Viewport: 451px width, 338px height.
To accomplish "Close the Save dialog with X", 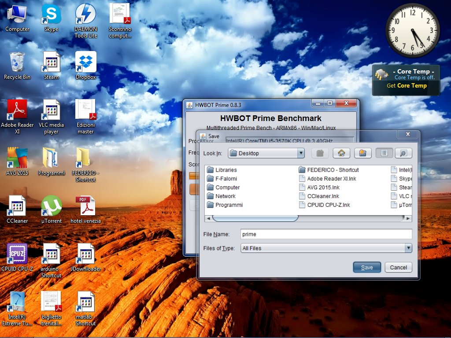I will 407,134.
